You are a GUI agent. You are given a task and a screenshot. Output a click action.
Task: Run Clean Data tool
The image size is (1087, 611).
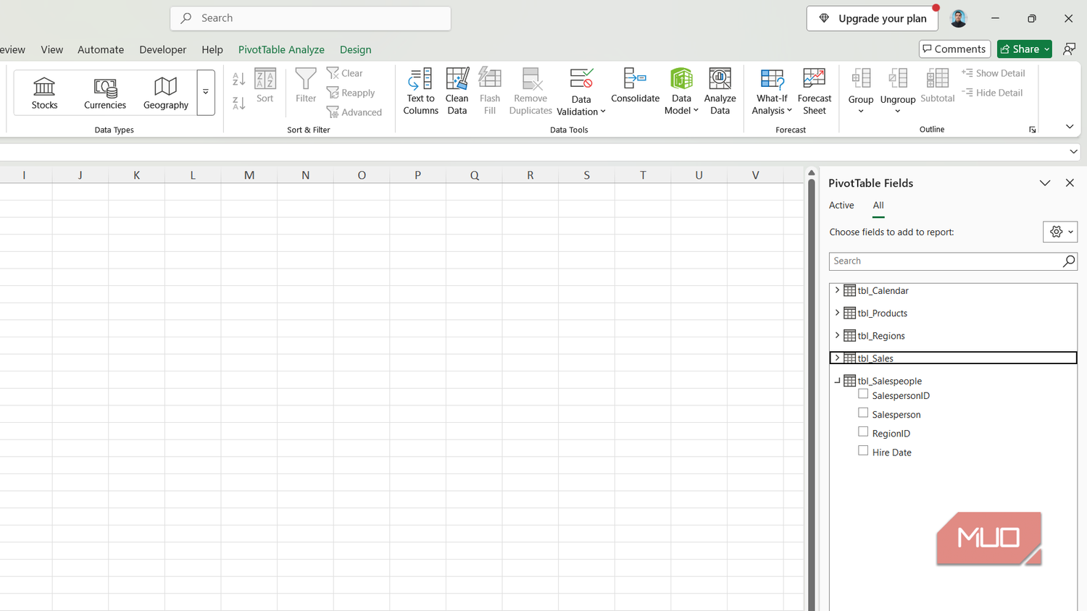(457, 91)
